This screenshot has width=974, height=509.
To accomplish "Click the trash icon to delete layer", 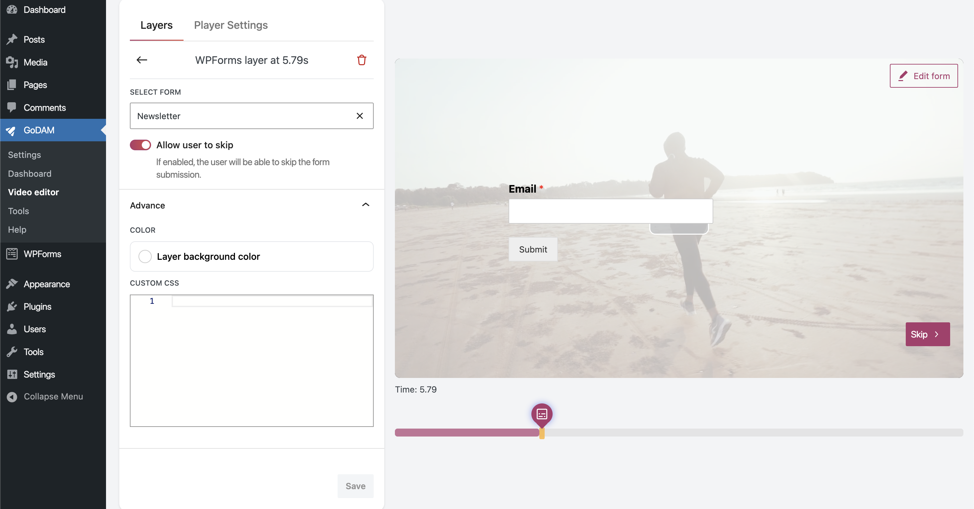I will pyautogui.click(x=361, y=60).
